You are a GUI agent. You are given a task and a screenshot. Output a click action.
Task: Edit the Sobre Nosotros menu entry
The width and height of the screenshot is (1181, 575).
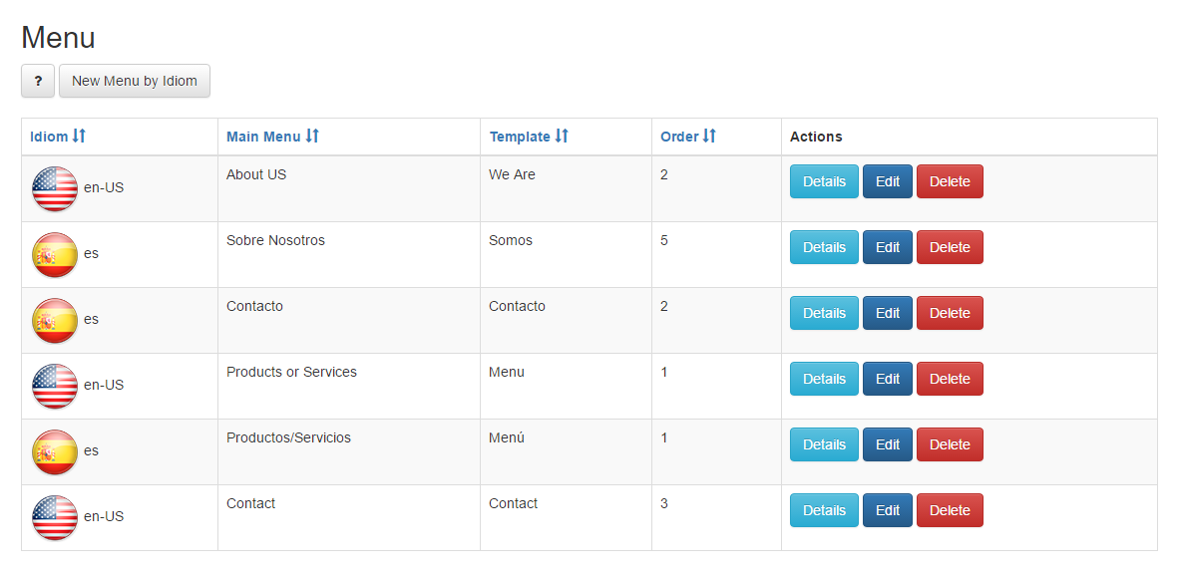point(888,247)
